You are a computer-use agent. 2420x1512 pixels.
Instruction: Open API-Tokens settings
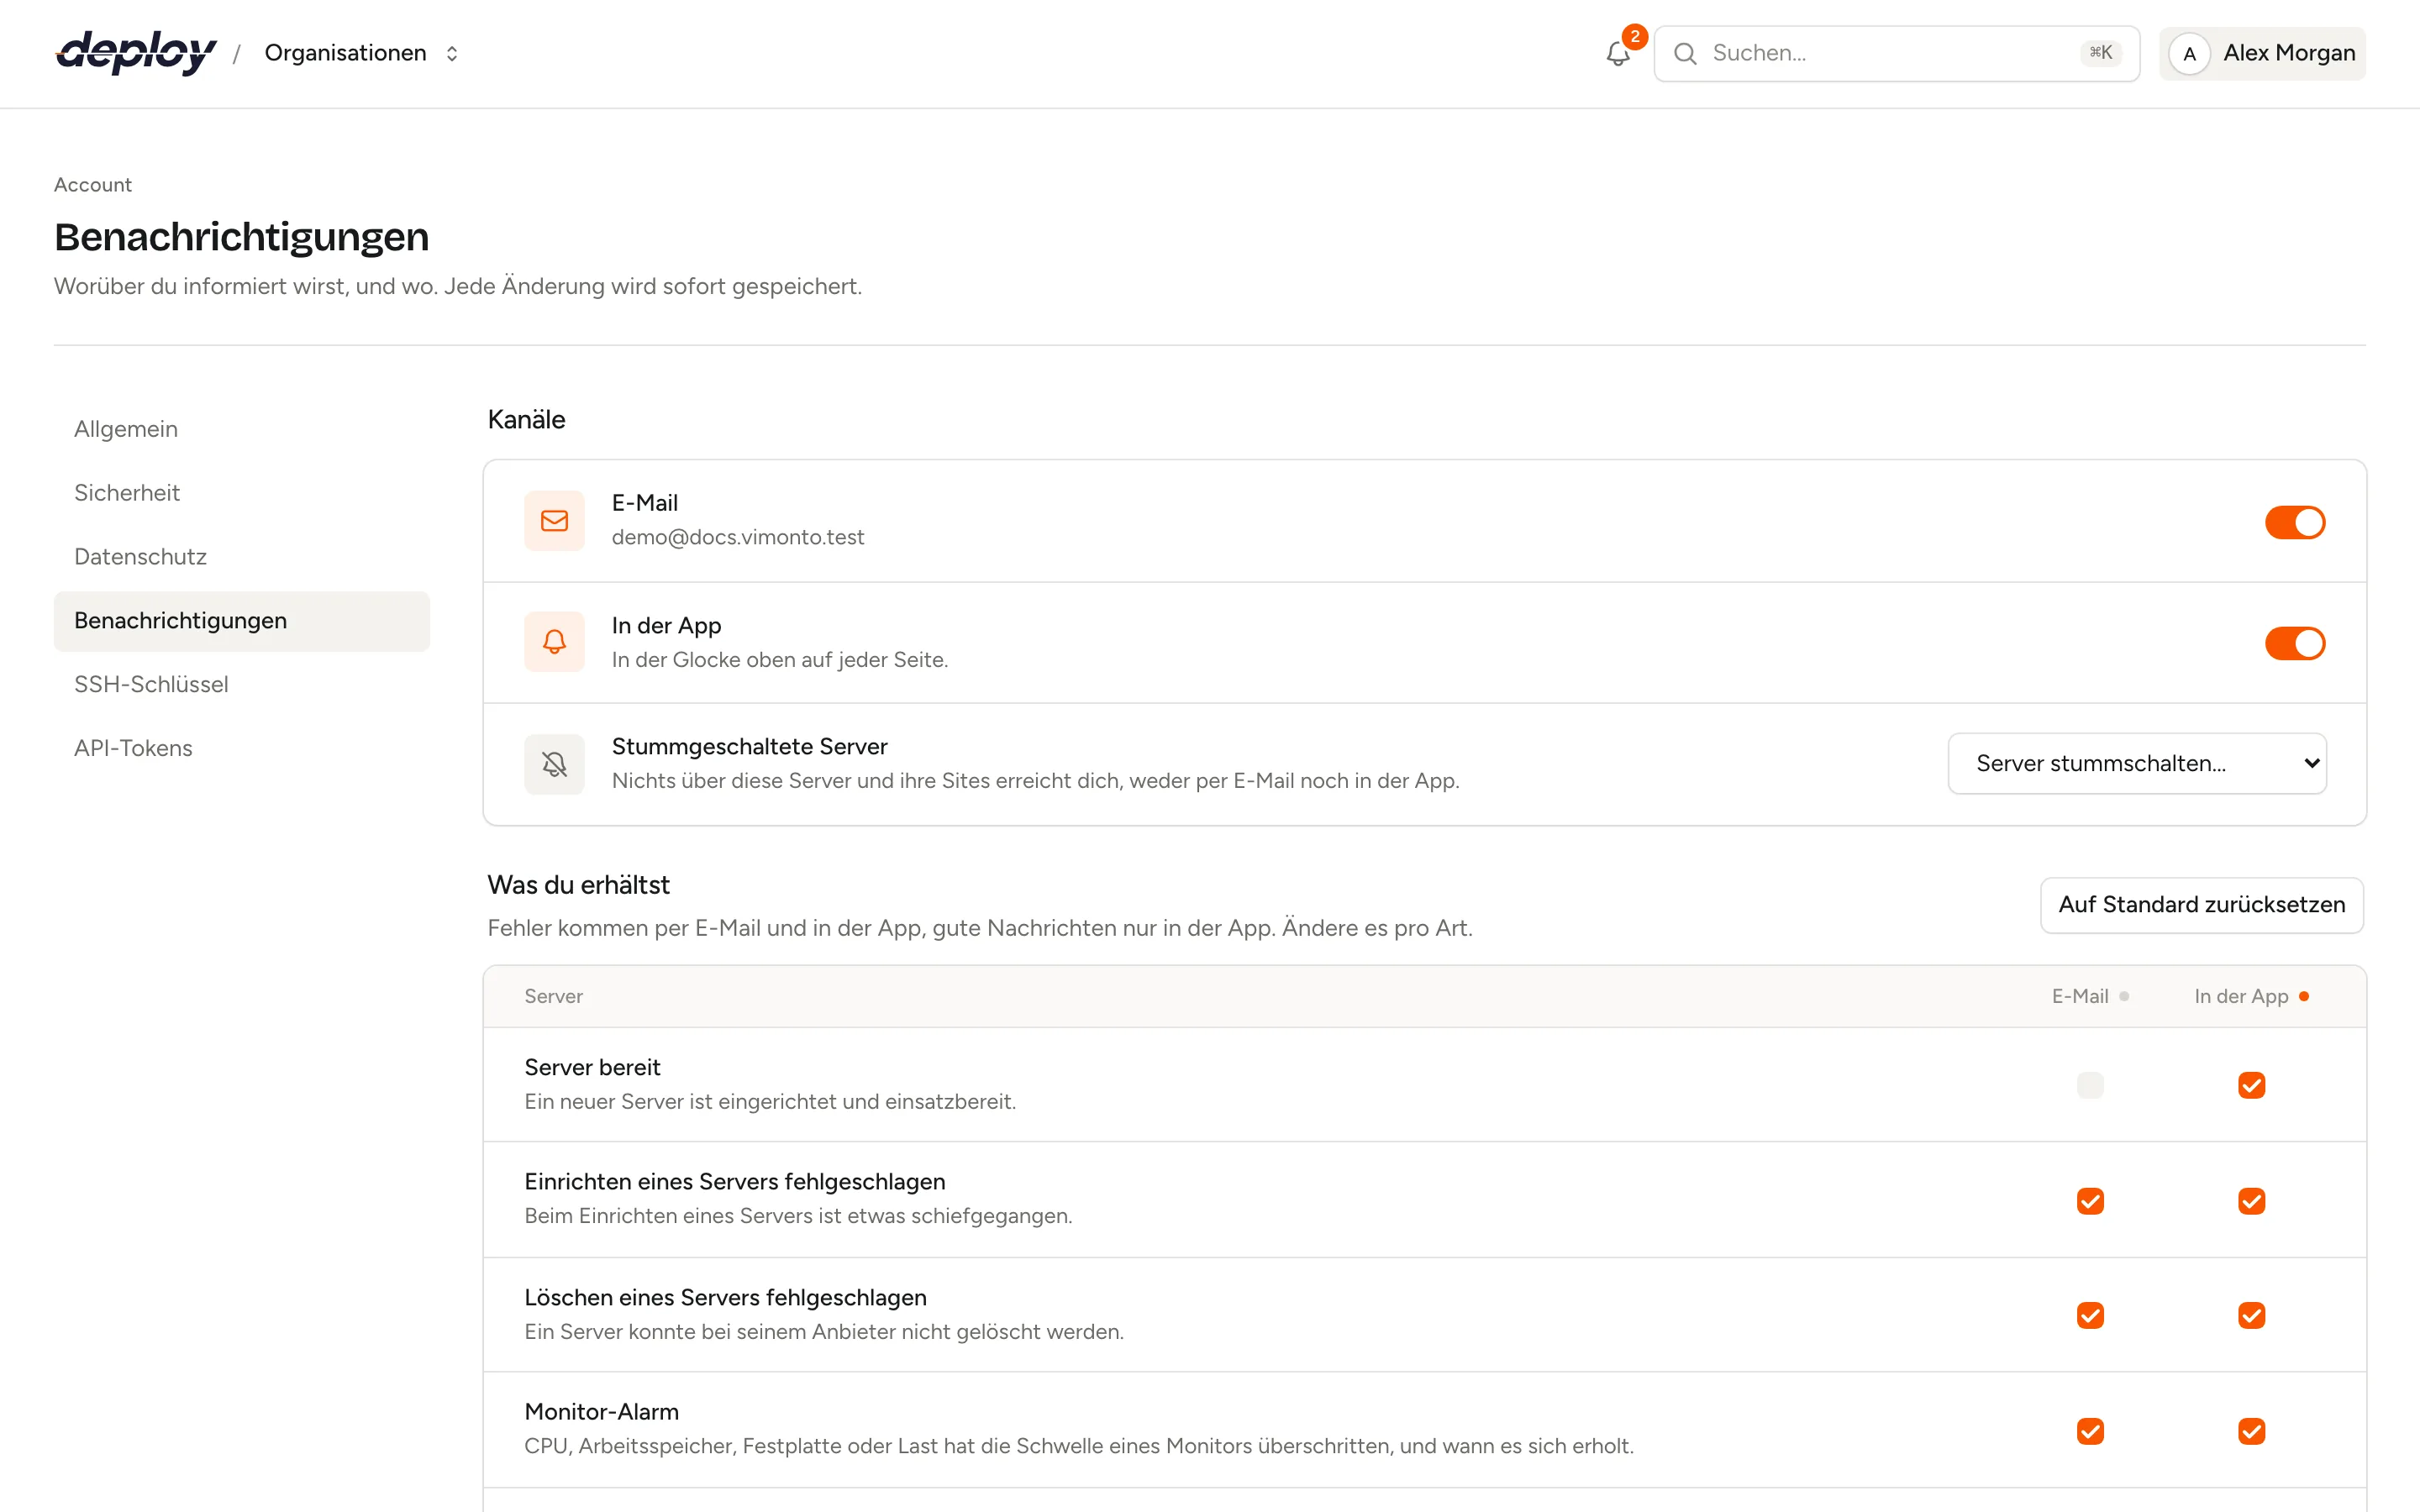(241, 748)
